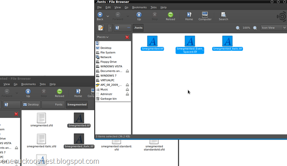The image size is (287, 166).
Task: Open Bookmarks menu in the Smegmented window
Action: pyautogui.click(x=28, y=84)
